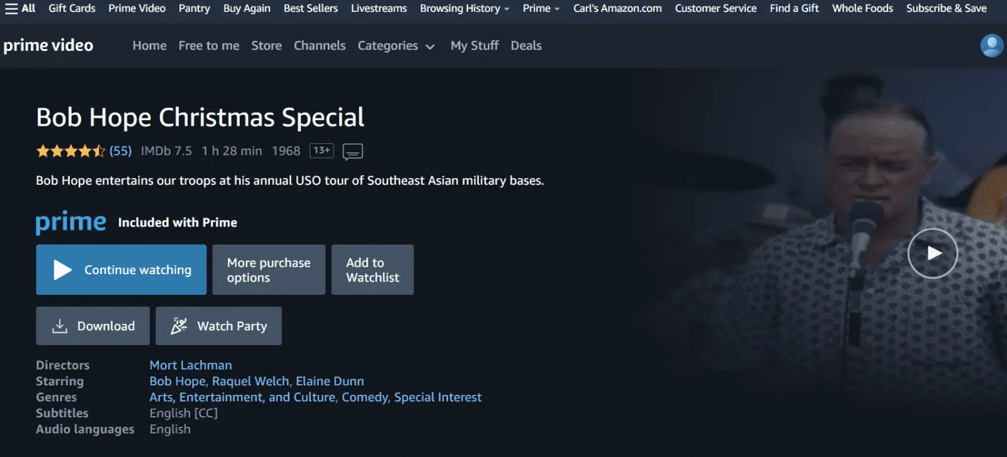
Task: Open the (55) reviews count link
Action: [120, 151]
